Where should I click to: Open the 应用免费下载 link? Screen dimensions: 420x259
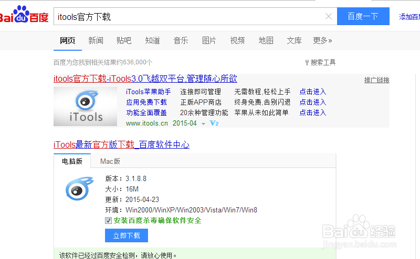click(146, 102)
